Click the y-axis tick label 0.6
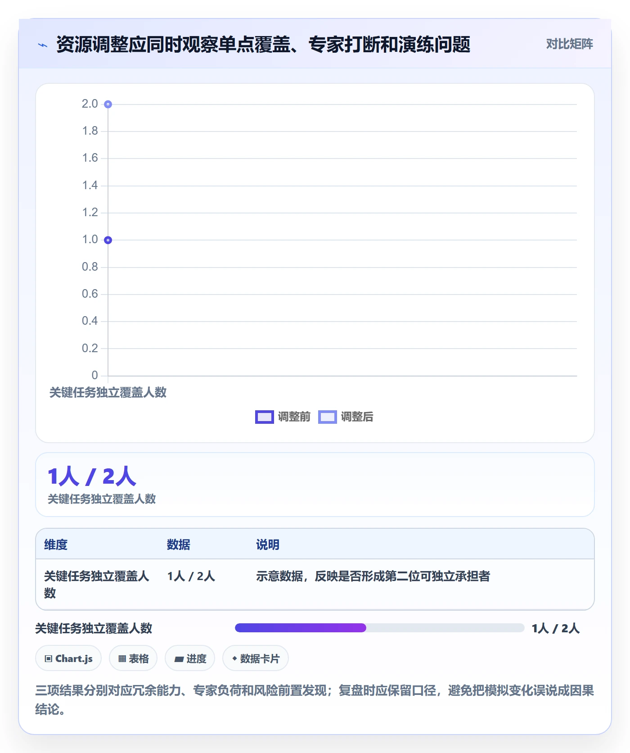The height and width of the screenshot is (753, 630). (x=90, y=294)
